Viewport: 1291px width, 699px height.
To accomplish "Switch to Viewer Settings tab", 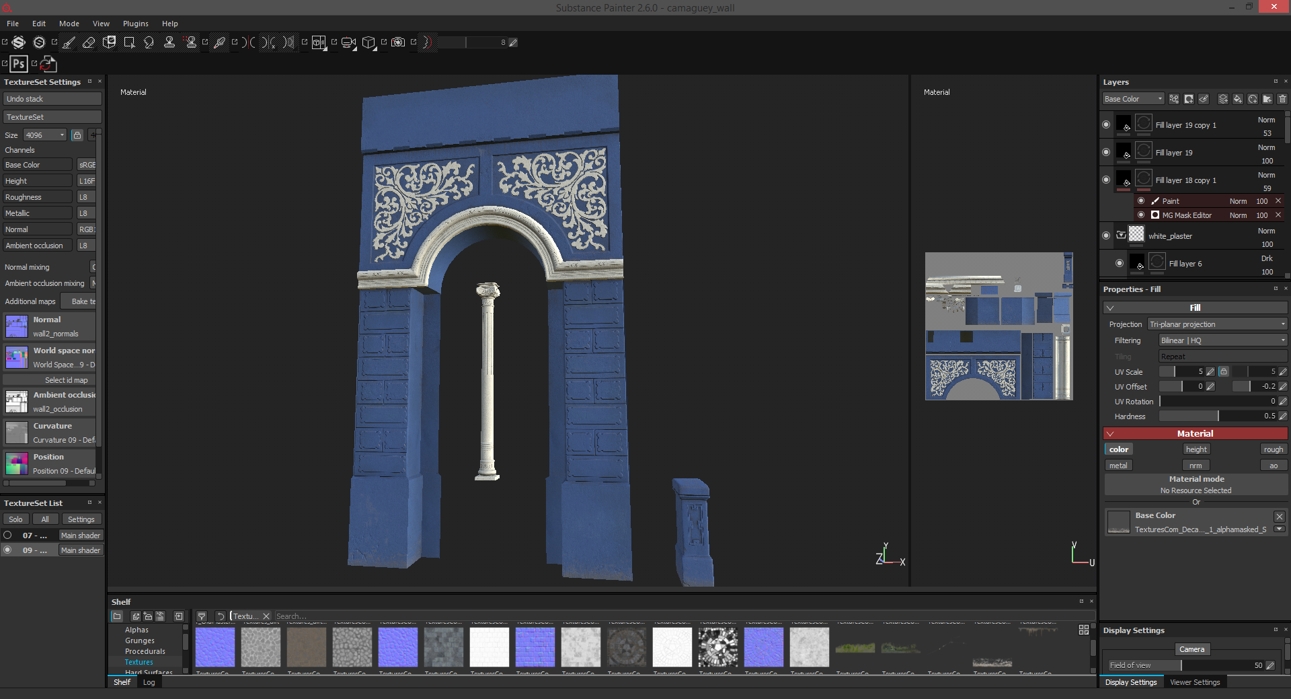I will [1195, 682].
